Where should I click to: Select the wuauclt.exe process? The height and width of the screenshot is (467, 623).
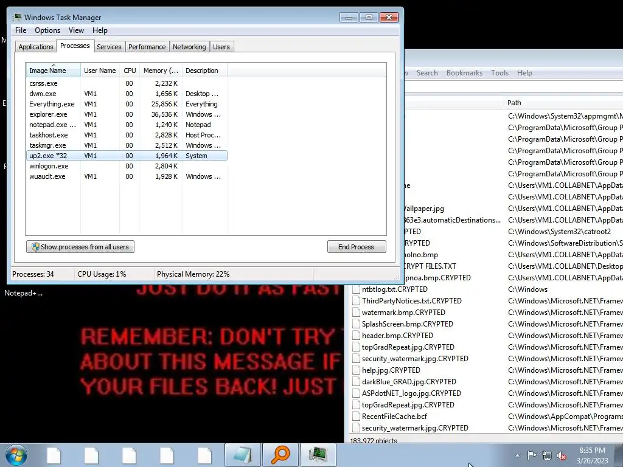click(127, 176)
